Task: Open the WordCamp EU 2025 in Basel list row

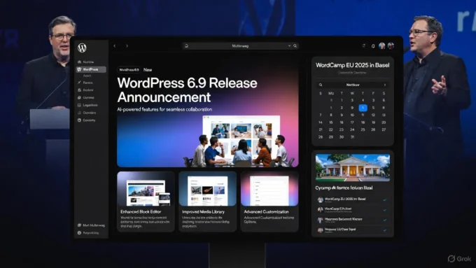Action: coord(352,199)
